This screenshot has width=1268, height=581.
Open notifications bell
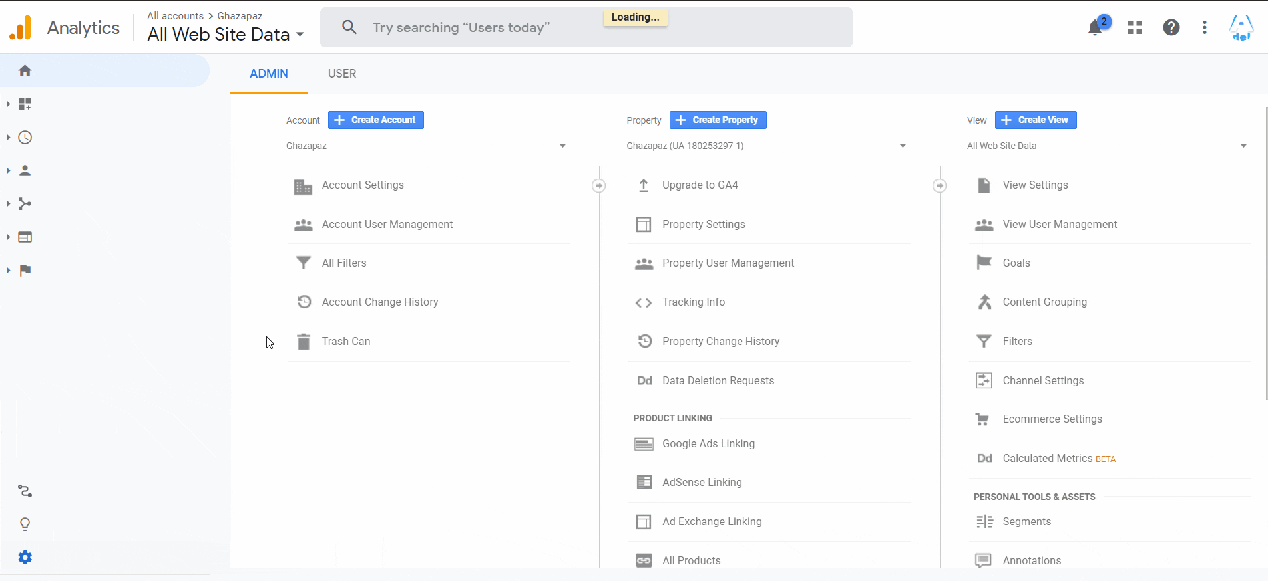[1095, 27]
